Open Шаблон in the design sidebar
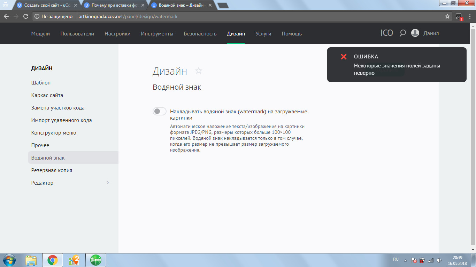This screenshot has height=267, width=476. click(x=41, y=83)
